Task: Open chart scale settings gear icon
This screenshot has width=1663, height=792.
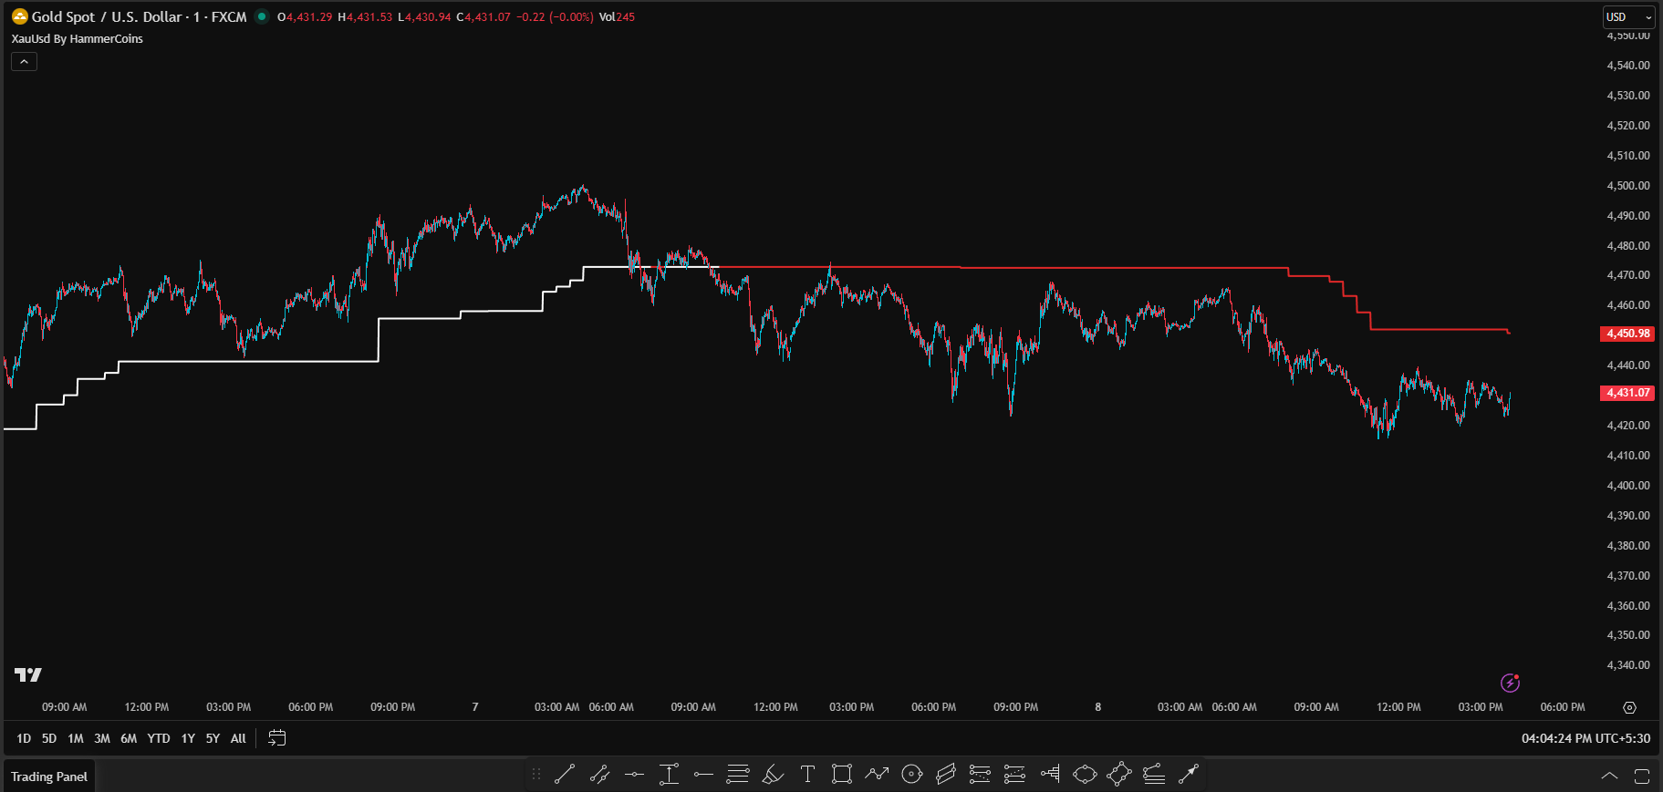Action: coord(1629,707)
